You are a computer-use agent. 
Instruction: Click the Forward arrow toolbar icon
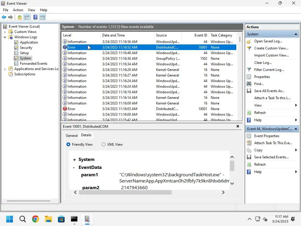(11, 17)
